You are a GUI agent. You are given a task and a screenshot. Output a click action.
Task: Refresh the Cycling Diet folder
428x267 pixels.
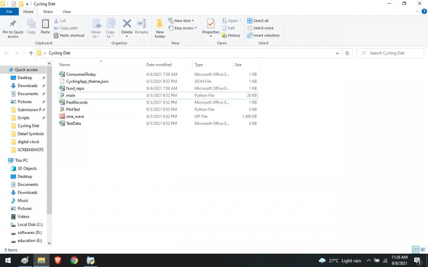coord(347,53)
